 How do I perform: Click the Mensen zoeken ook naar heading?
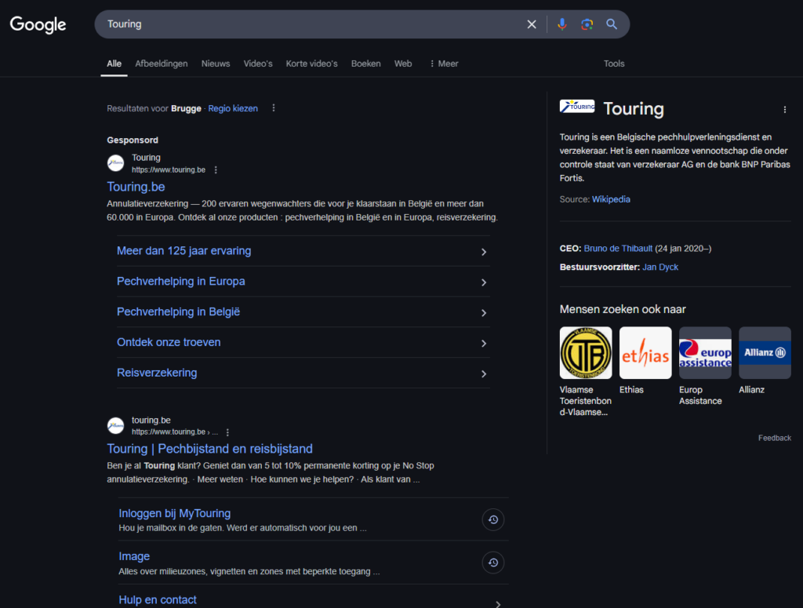[622, 309]
